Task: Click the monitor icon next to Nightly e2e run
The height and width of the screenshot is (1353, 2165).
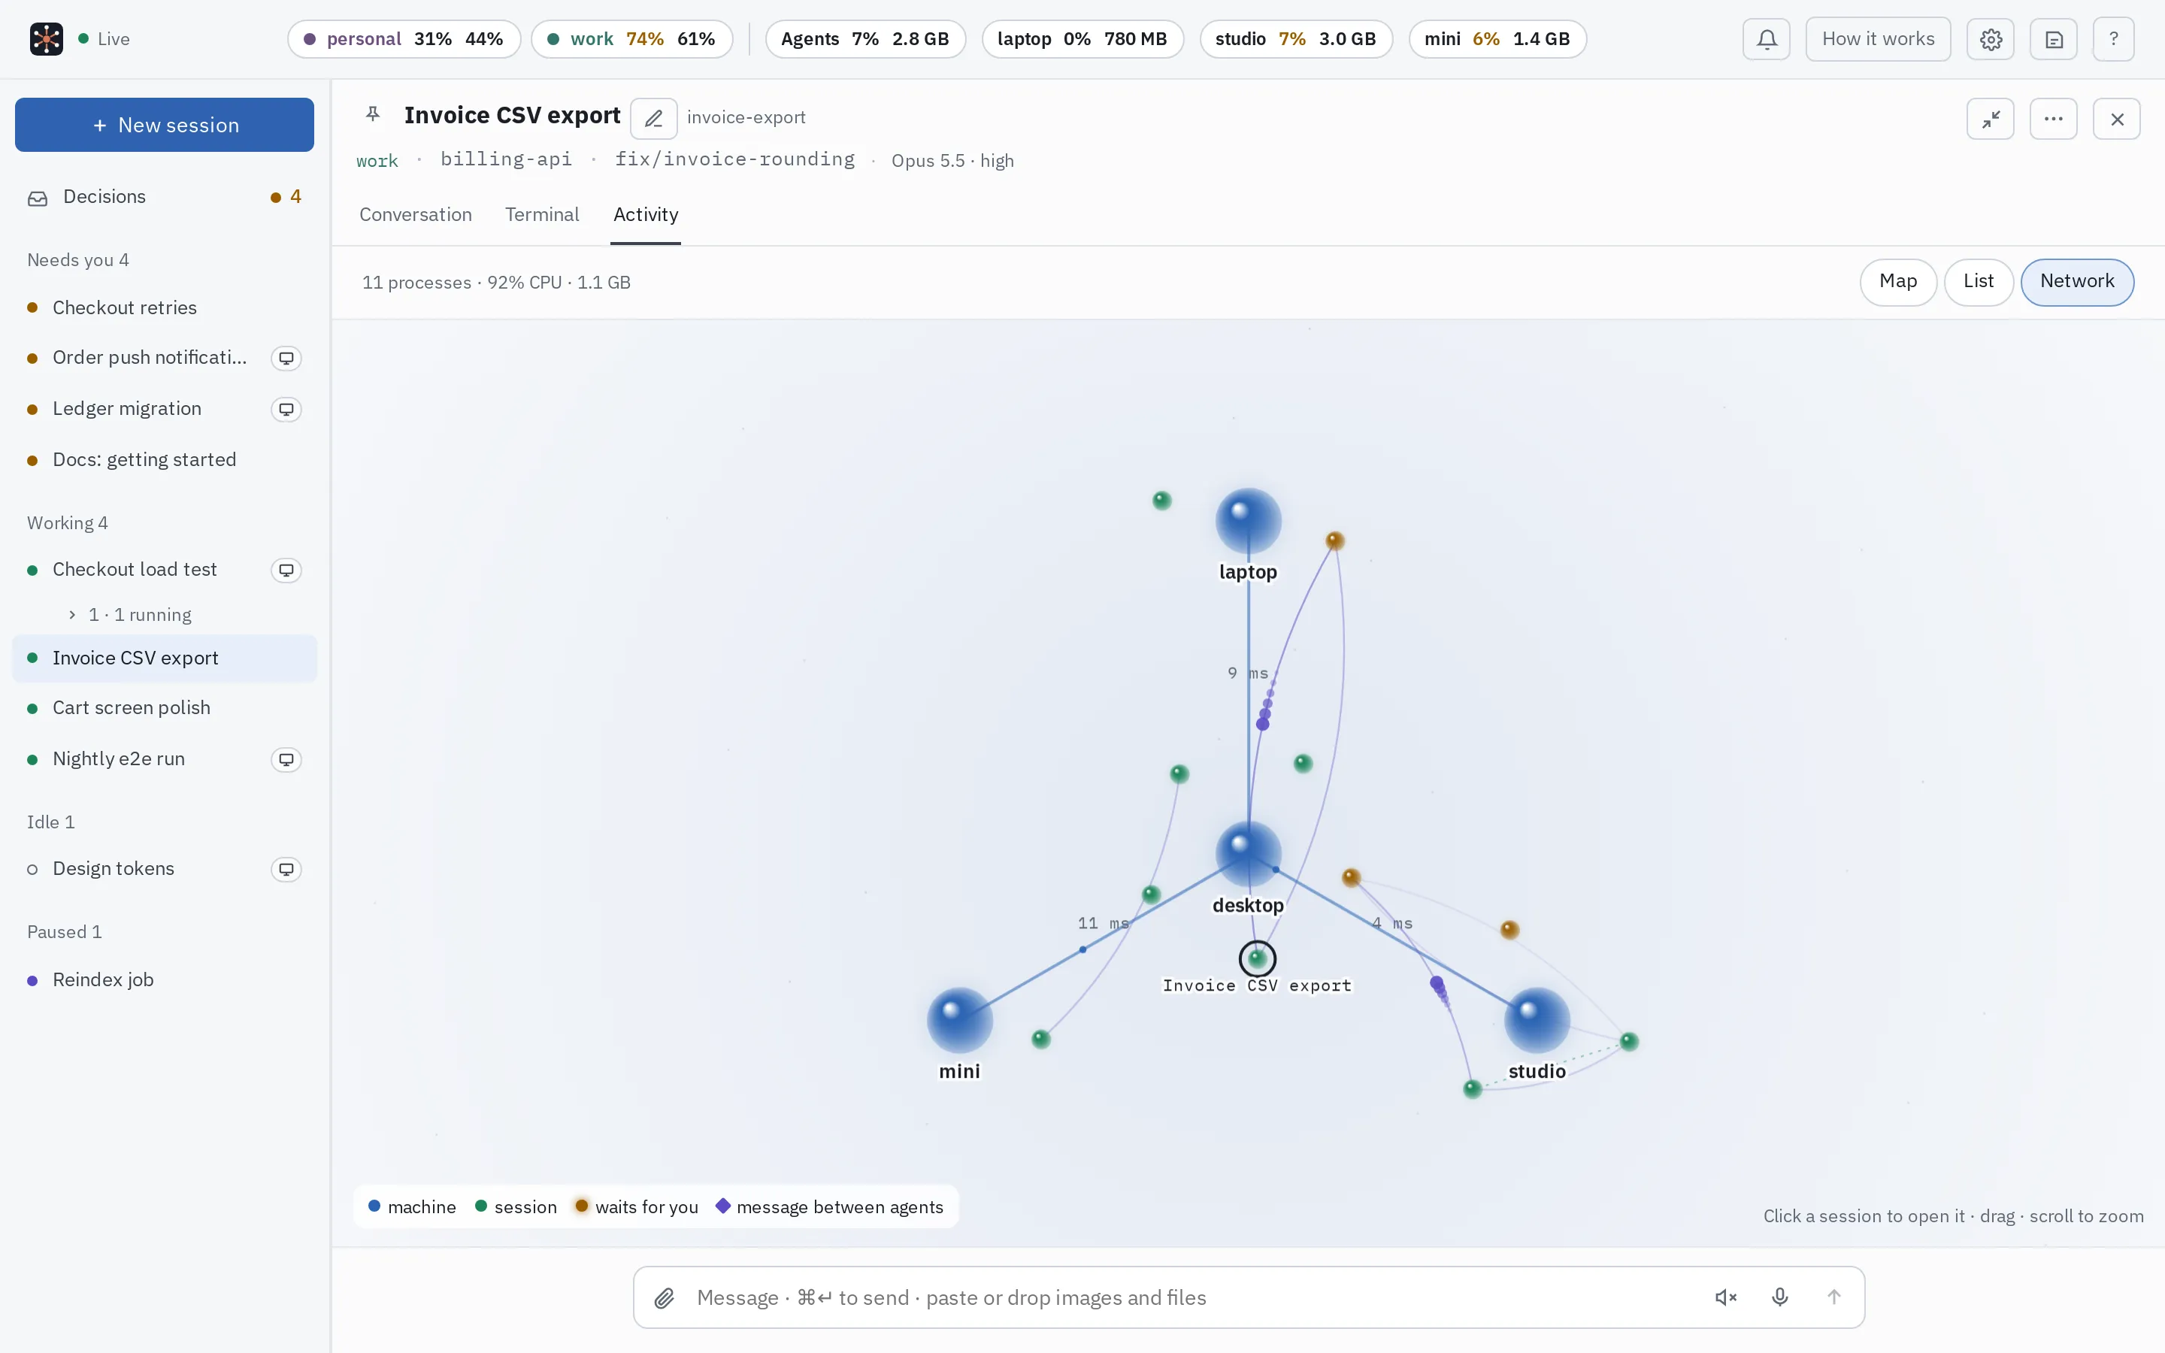Action: 286,760
